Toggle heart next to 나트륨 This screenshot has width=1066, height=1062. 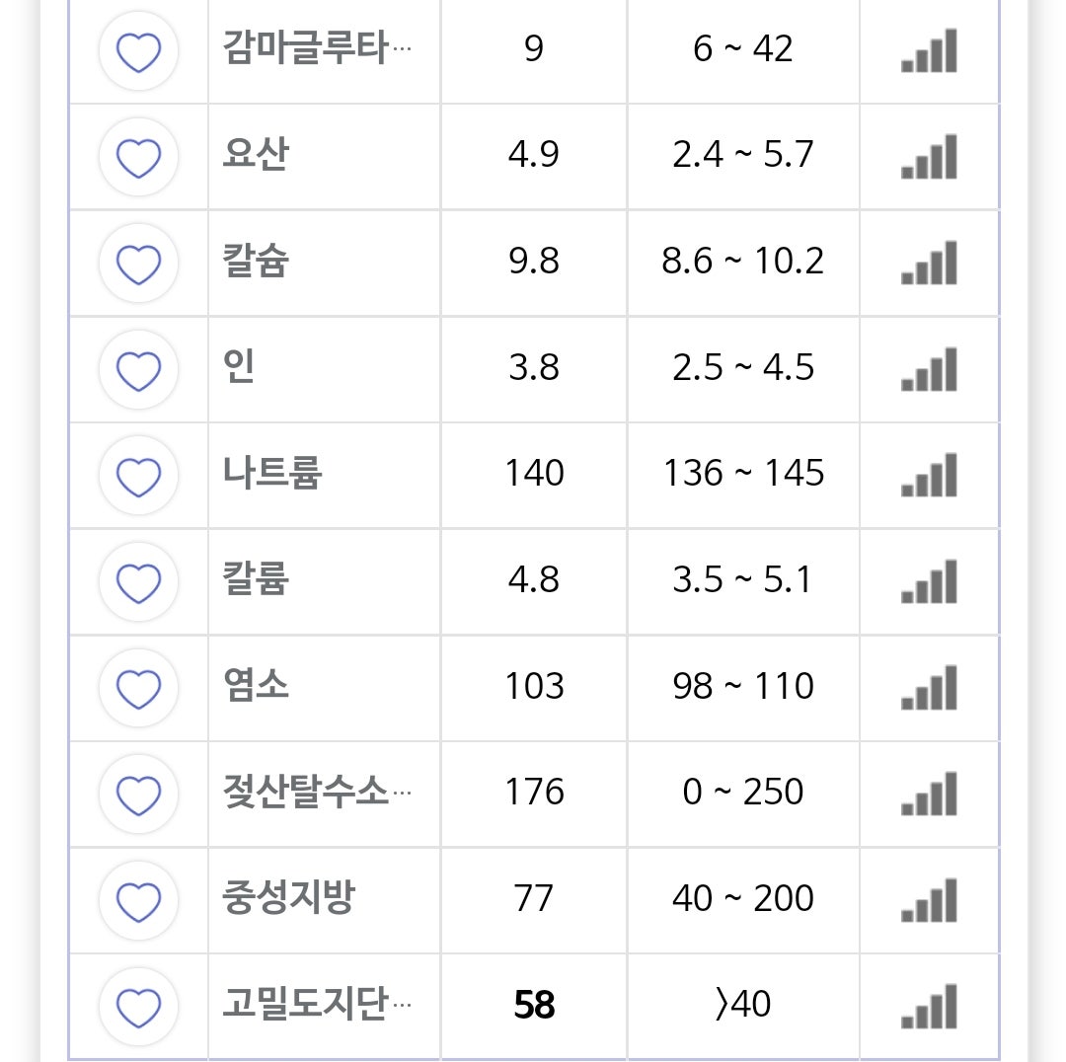[x=139, y=476]
